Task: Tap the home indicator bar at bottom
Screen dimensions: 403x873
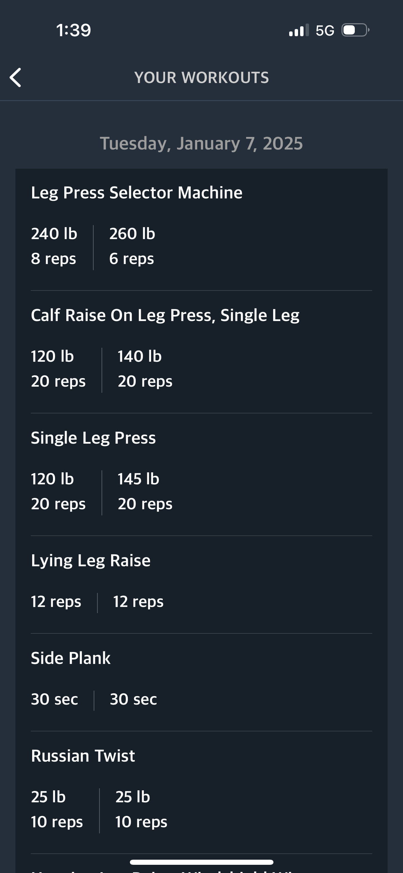Action: pyautogui.click(x=201, y=862)
